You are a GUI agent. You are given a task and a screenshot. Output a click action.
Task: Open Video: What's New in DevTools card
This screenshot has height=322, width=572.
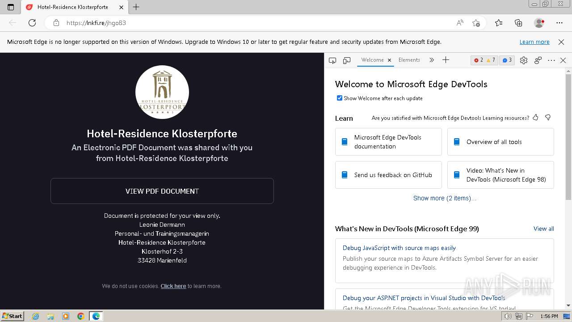[500, 175]
